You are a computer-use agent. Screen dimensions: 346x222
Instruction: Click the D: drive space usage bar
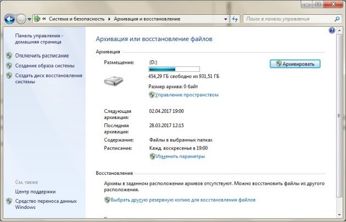(x=174, y=69)
